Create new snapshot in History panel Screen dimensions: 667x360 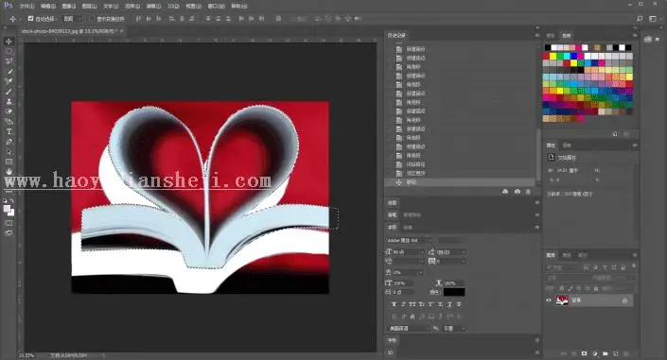518,192
